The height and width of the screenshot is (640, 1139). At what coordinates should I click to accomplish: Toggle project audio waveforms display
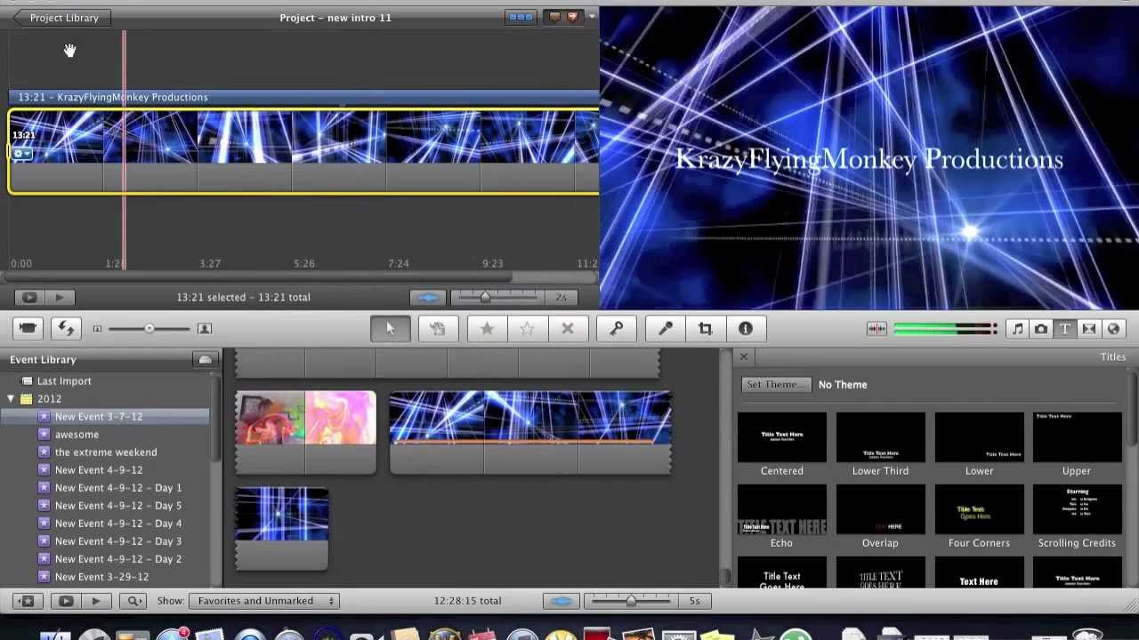tap(428, 298)
